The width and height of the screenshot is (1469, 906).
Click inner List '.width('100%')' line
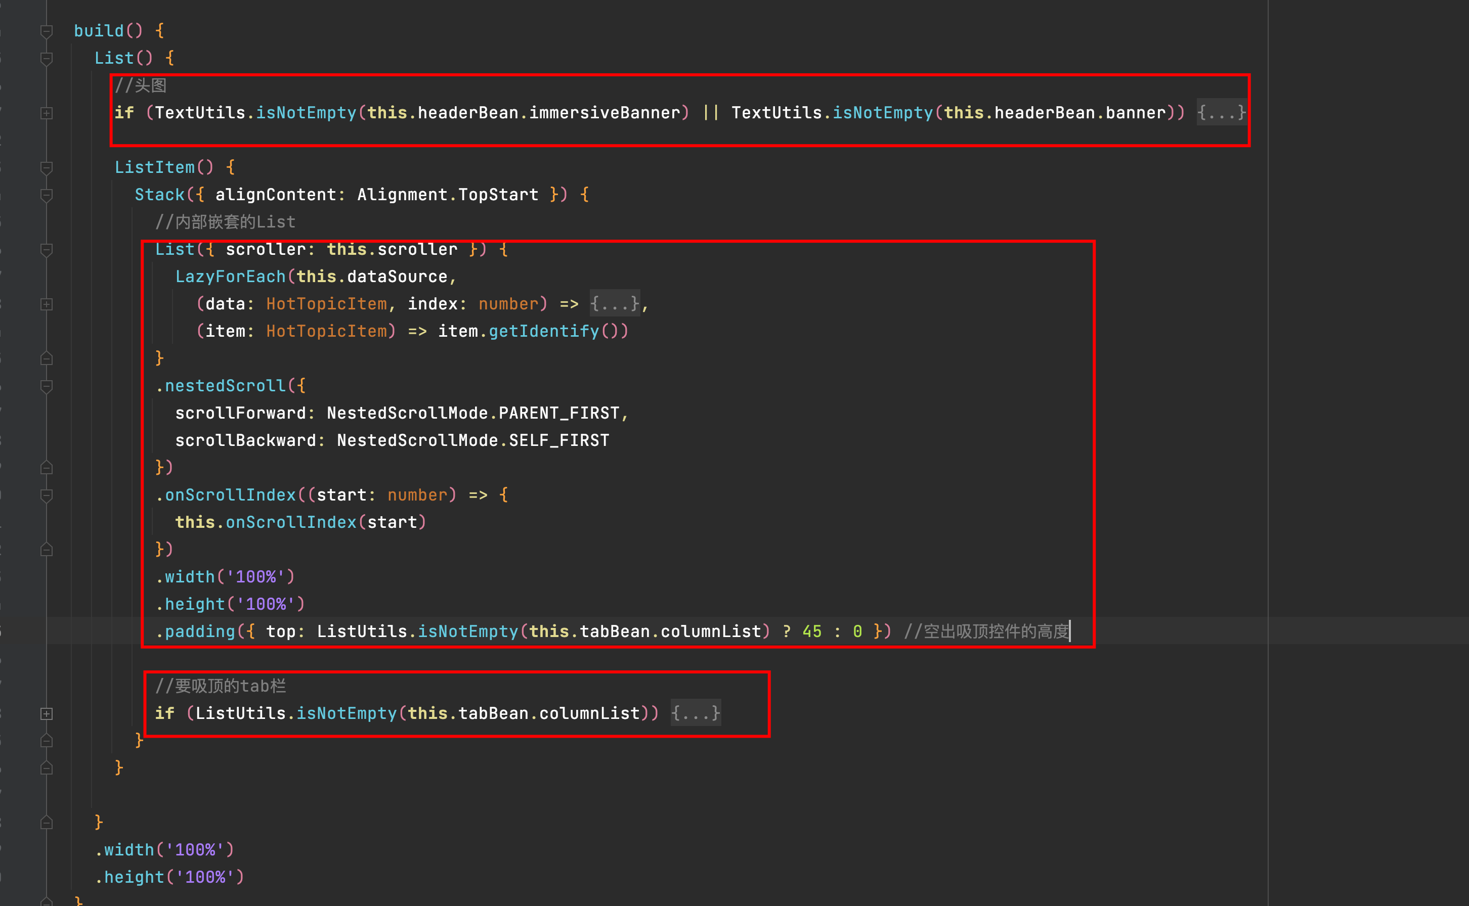(225, 576)
